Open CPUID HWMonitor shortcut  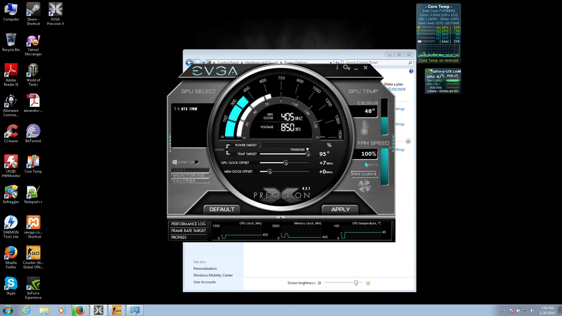pos(11,166)
